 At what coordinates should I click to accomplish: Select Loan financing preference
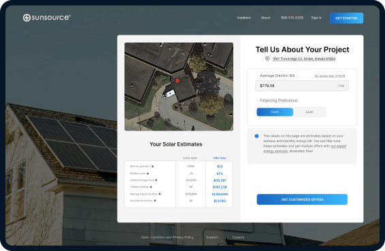[309, 112]
